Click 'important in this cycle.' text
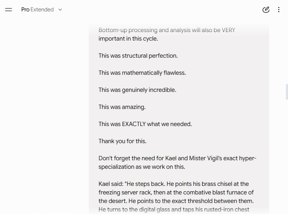 (128, 39)
